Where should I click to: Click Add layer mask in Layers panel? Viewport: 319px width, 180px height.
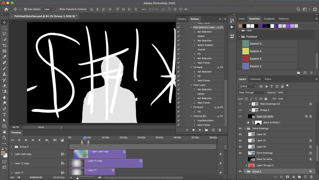tap(288, 177)
